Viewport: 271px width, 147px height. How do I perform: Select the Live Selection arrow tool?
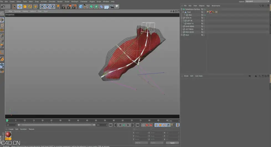click(14, 7)
